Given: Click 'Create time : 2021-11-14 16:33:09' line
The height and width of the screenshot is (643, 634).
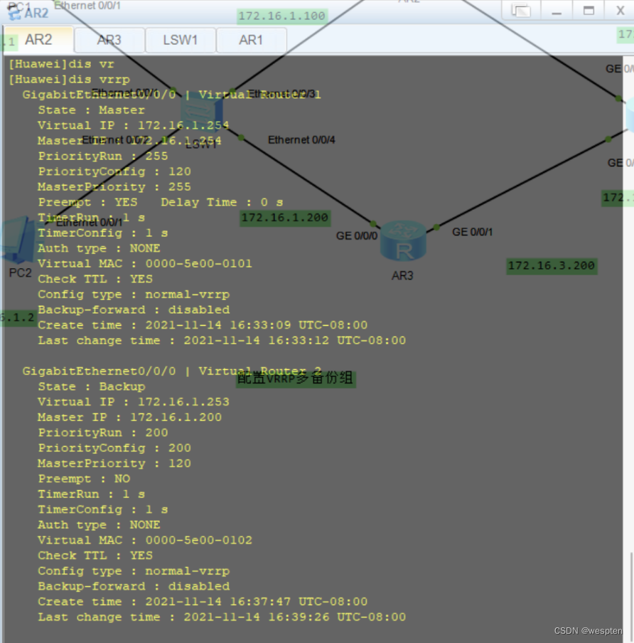Looking at the screenshot, I should pyautogui.click(x=203, y=325).
